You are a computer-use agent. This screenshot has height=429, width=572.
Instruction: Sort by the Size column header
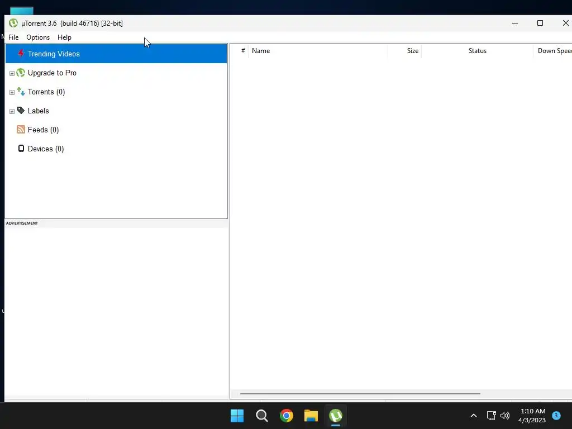(404, 51)
